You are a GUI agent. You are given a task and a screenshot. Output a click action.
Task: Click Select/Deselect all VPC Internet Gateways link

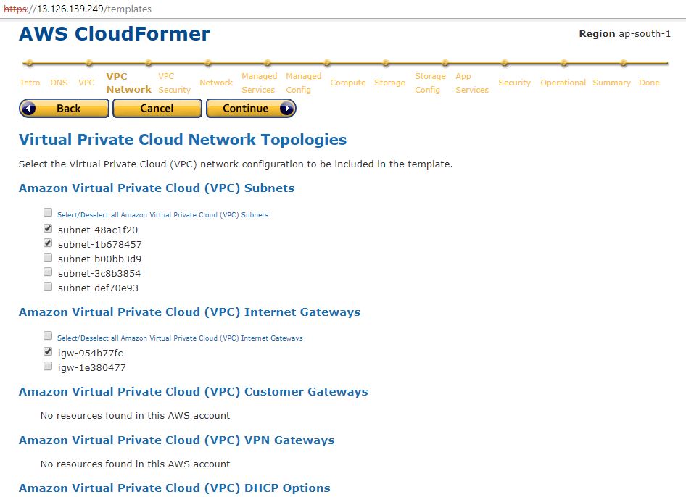[x=180, y=338]
